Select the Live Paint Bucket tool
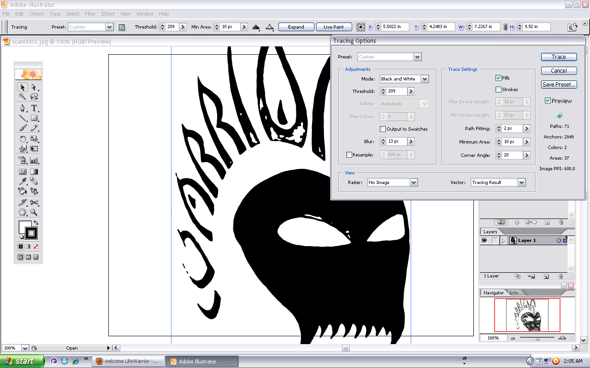 (x=22, y=191)
